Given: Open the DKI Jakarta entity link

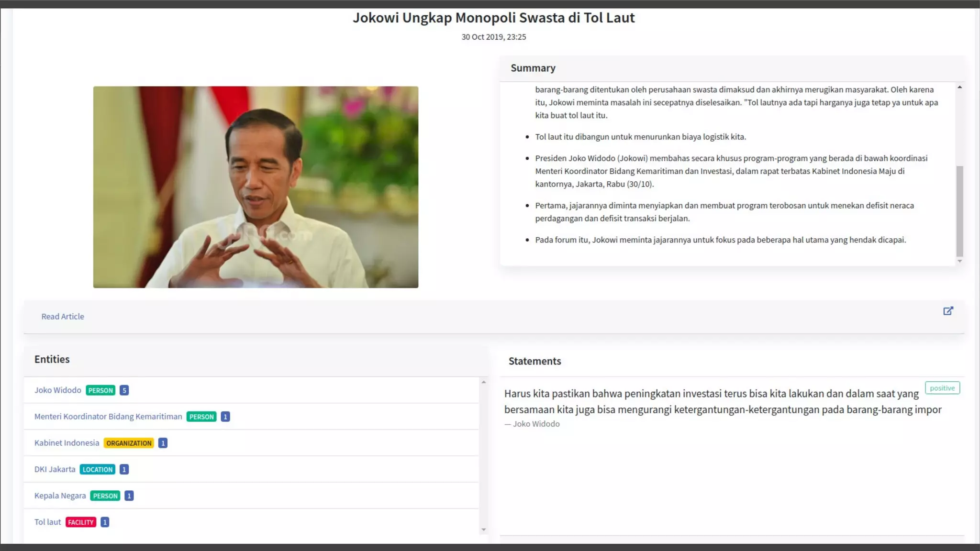Looking at the screenshot, I should click(55, 469).
